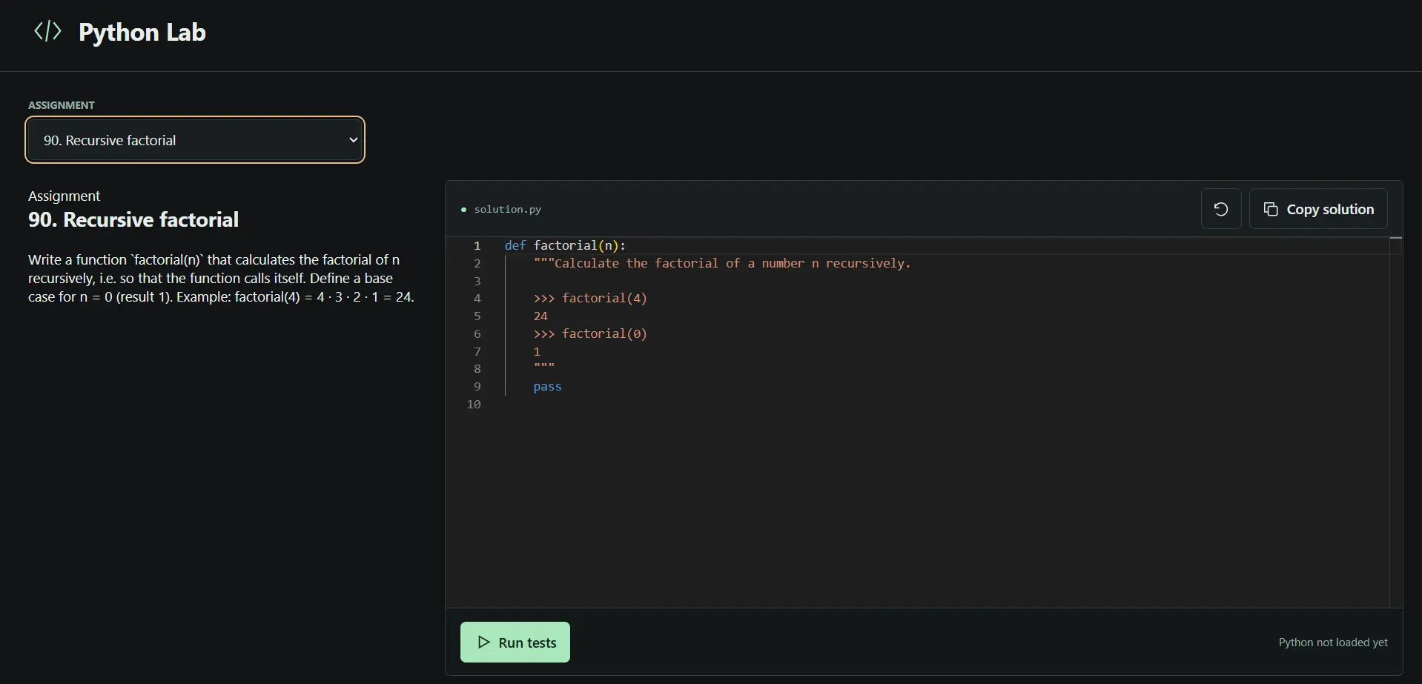Click the '90. Recursive factorial' heading
The height and width of the screenshot is (684, 1422).
click(133, 219)
